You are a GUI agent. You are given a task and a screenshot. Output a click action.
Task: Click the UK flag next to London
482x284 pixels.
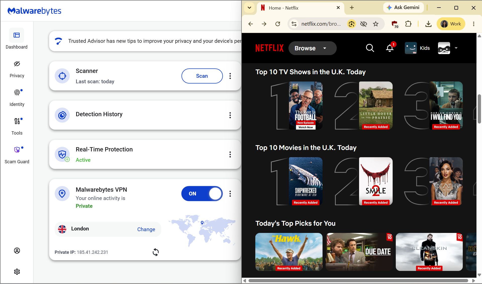62,229
